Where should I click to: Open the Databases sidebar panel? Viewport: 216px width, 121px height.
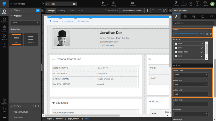pyautogui.click(x=4, y=20)
